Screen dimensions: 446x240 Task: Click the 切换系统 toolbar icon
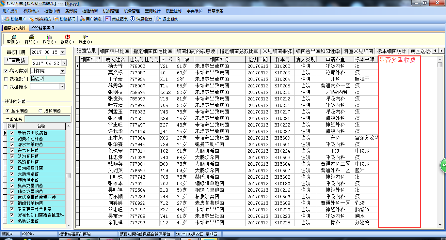tap(31, 19)
